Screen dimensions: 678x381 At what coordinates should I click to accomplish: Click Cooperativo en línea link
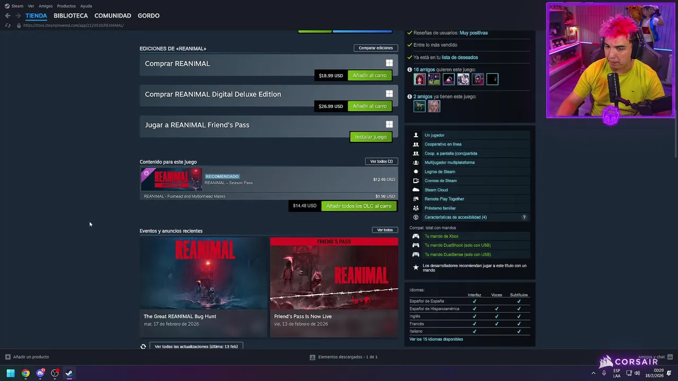click(443, 144)
